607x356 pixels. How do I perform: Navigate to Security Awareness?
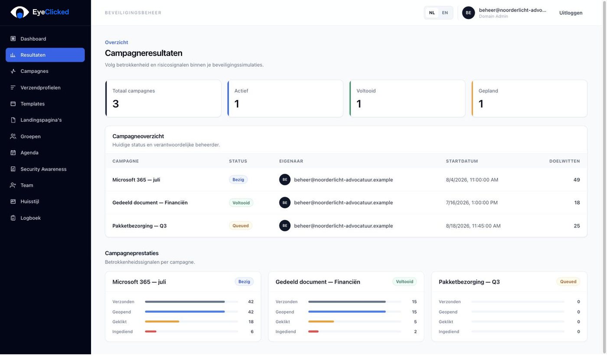[45, 169]
